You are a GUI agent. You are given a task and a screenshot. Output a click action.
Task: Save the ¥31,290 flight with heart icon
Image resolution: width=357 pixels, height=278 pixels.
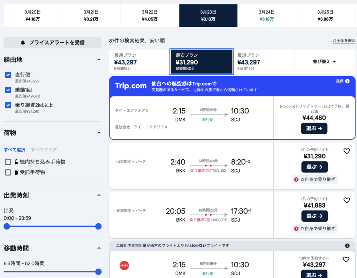[347, 151]
